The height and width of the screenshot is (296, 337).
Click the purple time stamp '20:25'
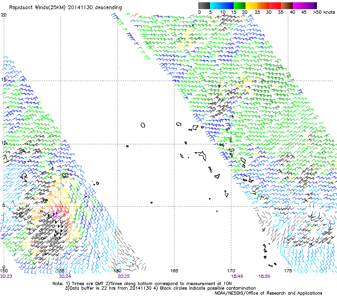123,276
